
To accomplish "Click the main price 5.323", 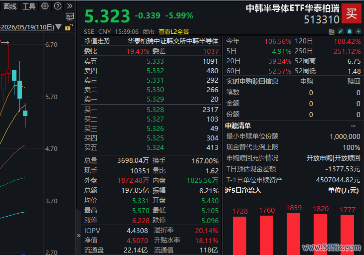I will [x=107, y=16].
